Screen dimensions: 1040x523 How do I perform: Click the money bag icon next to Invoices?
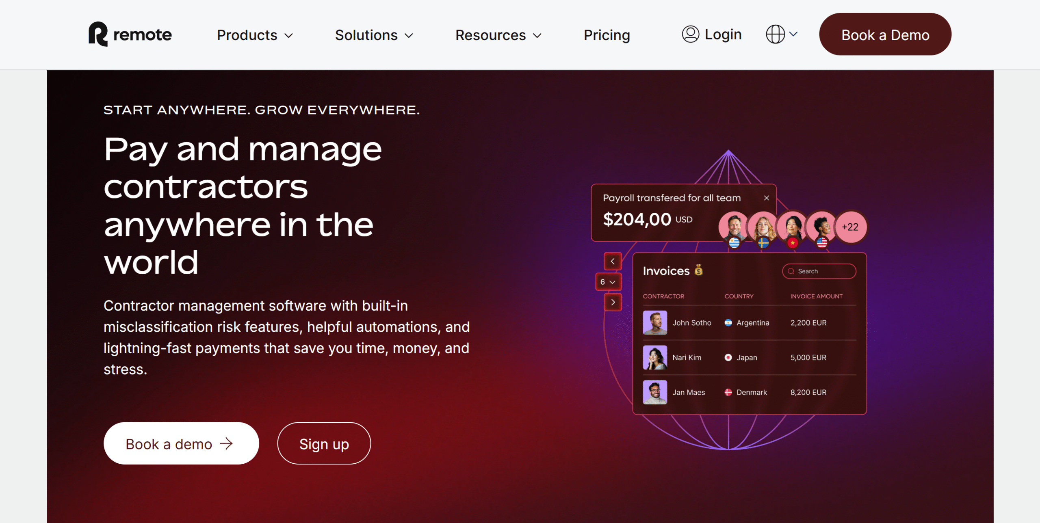[698, 270]
